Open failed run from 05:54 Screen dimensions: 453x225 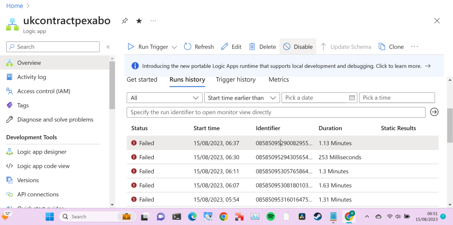[x=283, y=199]
